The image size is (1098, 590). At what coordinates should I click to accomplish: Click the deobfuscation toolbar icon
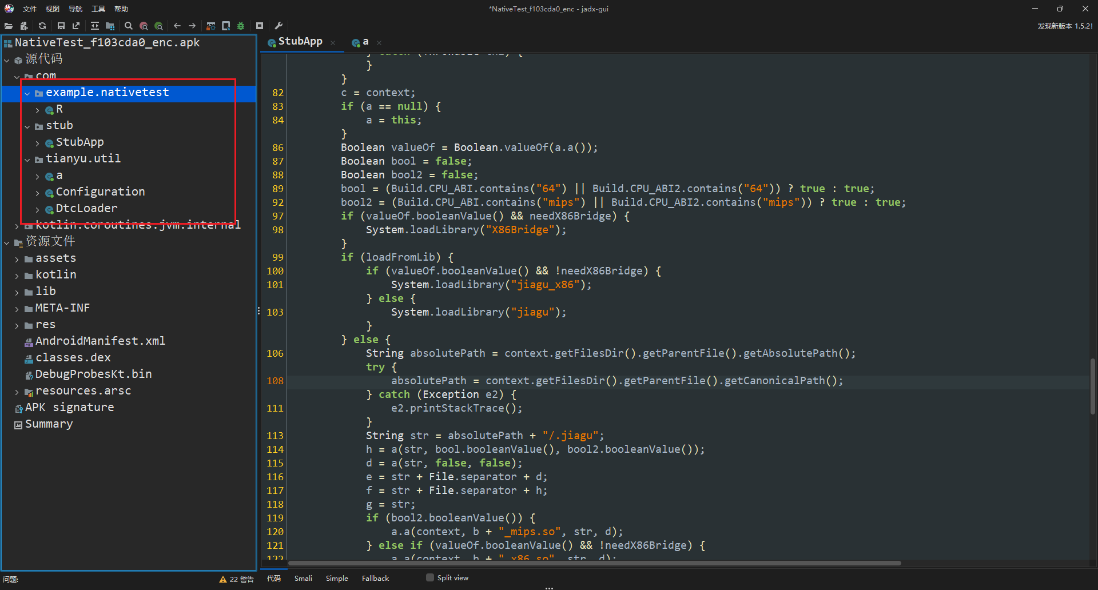[x=211, y=26]
